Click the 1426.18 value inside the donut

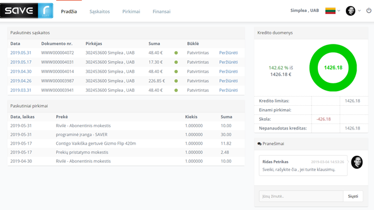point(333,68)
